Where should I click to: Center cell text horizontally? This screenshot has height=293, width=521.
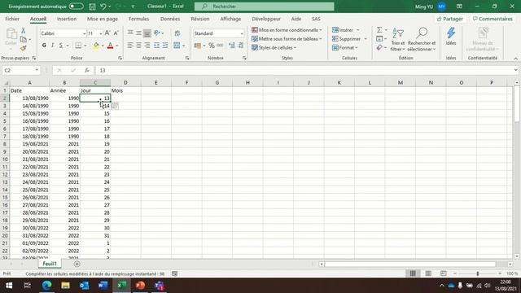(138, 46)
